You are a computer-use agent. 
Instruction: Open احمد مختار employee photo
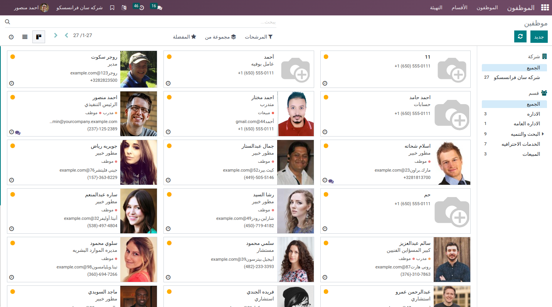click(x=295, y=114)
